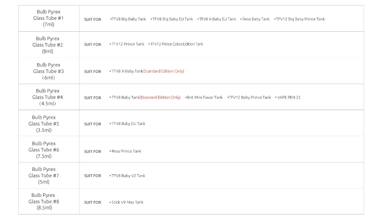Select Brit Mini Flavor Tank entry

(204, 97)
